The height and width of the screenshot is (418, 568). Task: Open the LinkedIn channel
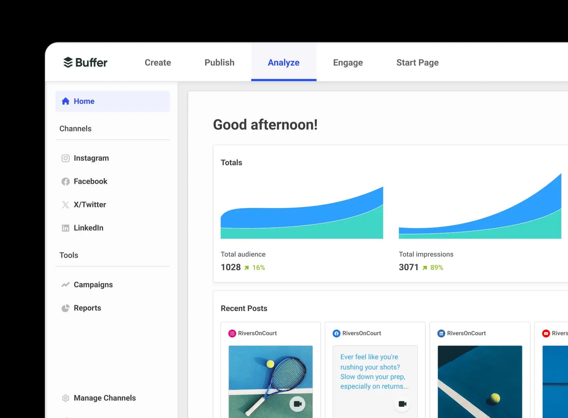click(x=88, y=228)
